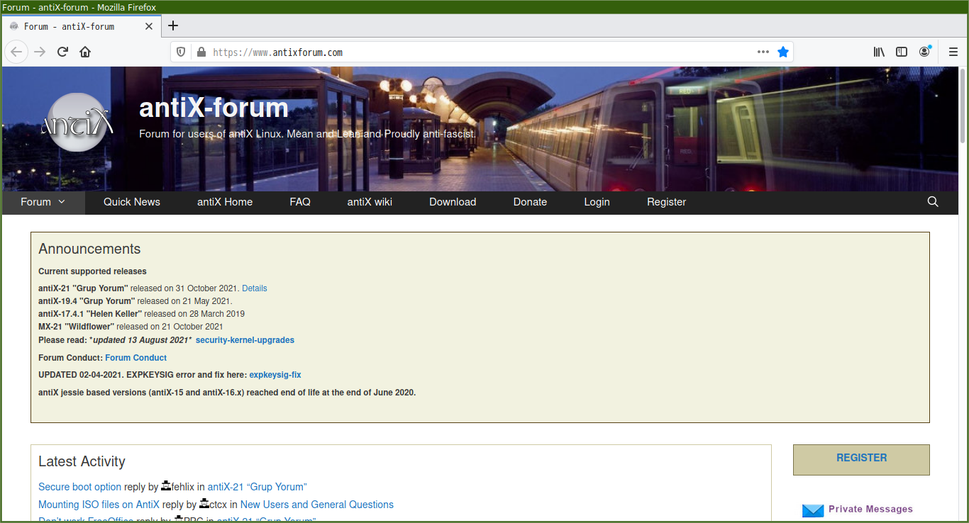Open the Download page
This screenshot has width=969, height=523.
tap(453, 202)
